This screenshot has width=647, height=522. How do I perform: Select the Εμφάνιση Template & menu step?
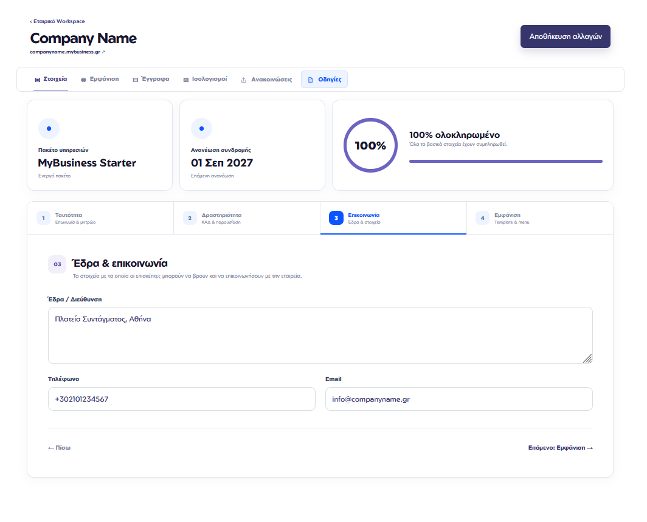pos(540,218)
